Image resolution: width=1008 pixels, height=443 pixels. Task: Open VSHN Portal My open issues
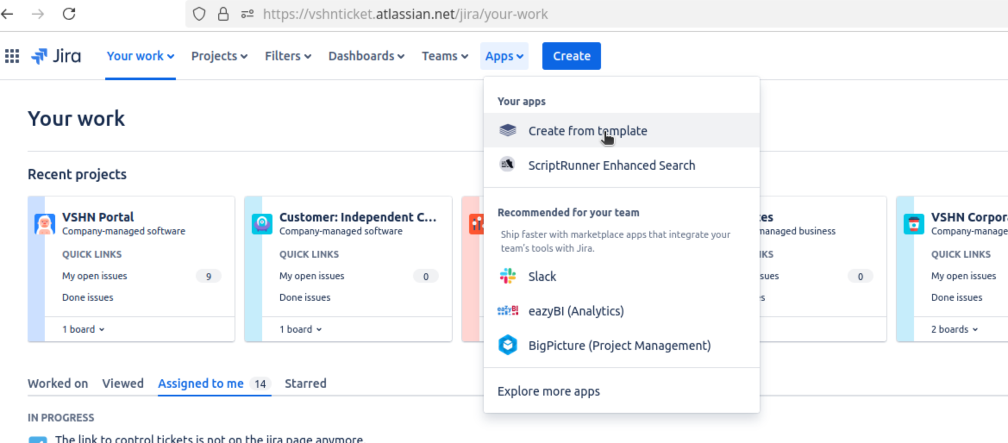94,276
